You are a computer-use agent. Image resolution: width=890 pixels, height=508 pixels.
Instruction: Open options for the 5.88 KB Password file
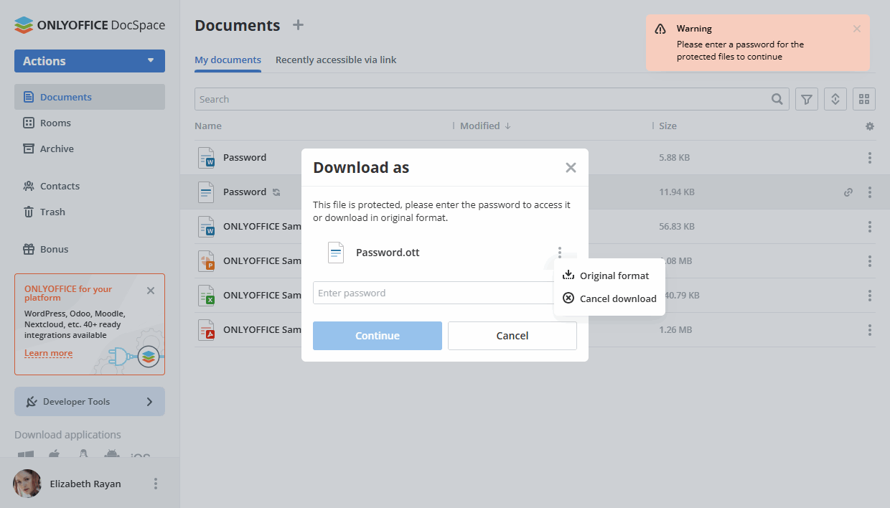coord(870,158)
